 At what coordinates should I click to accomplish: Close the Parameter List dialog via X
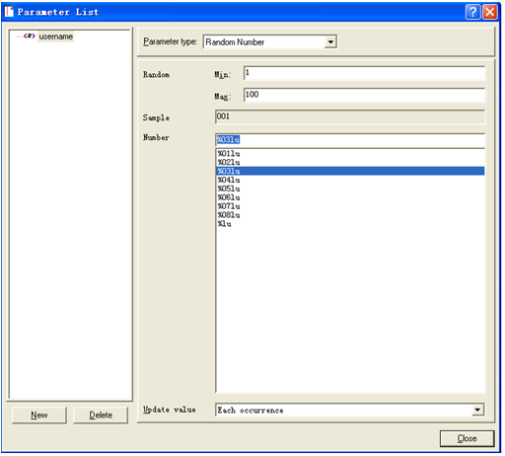coord(490,12)
